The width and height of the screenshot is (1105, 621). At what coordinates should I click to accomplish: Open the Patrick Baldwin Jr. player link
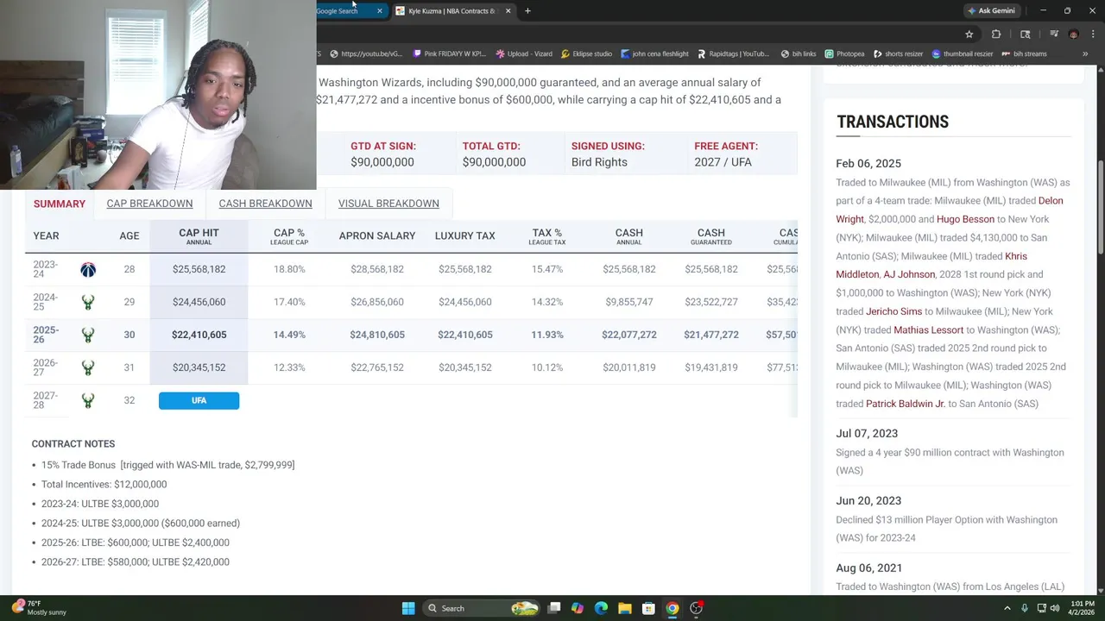906,404
